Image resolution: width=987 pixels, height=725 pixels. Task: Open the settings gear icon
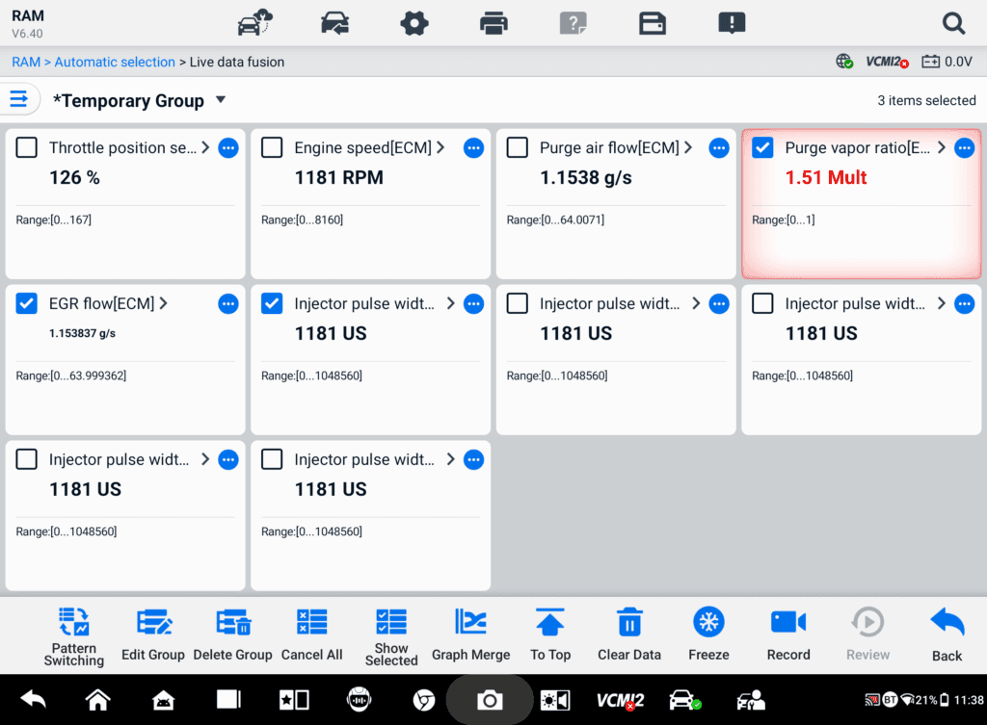414,23
